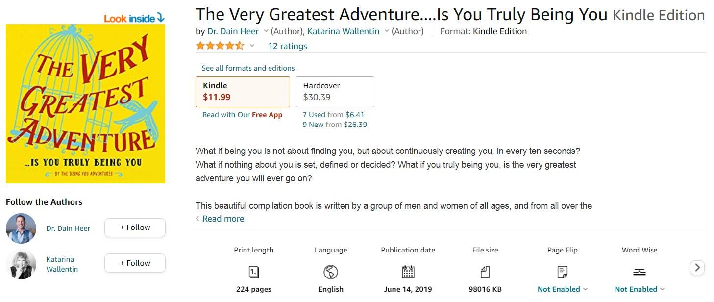Click the Publication date calendar icon

(408, 272)
